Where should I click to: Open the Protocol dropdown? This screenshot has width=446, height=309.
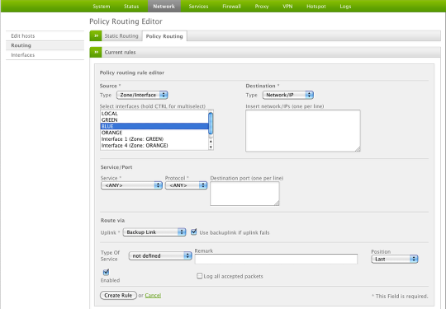pos(186,185)
